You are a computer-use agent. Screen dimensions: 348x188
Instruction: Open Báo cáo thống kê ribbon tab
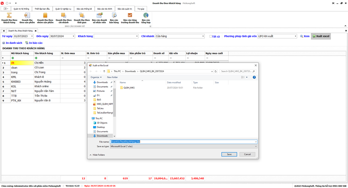[84, 9]
